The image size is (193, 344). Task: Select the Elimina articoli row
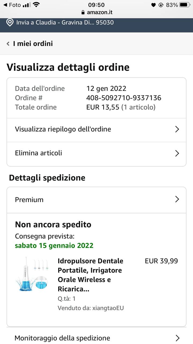tap(96, 153)
